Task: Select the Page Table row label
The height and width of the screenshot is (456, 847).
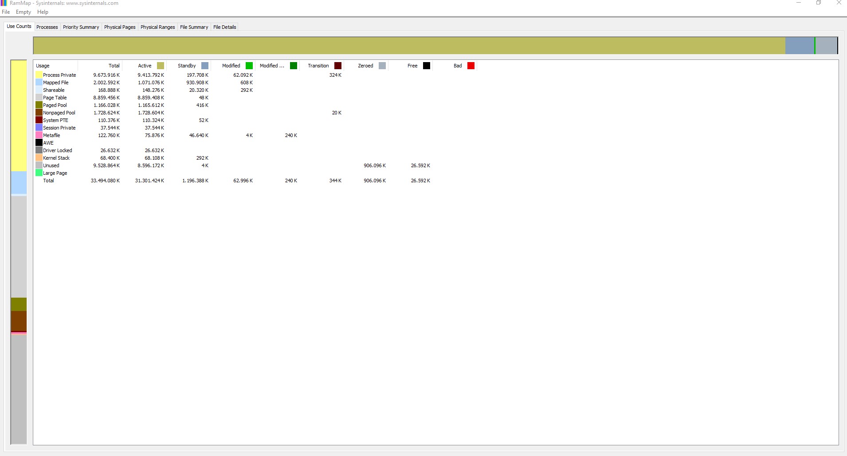Action: click(x=55, y=98)
